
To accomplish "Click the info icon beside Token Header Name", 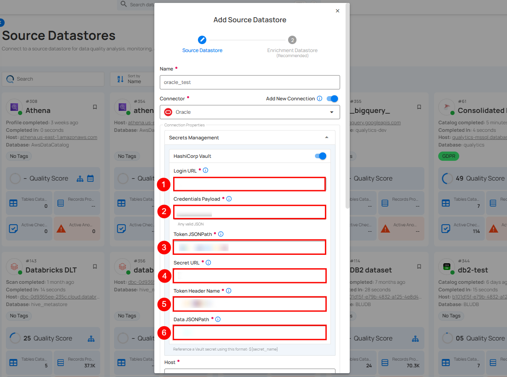I will [229, 291].
